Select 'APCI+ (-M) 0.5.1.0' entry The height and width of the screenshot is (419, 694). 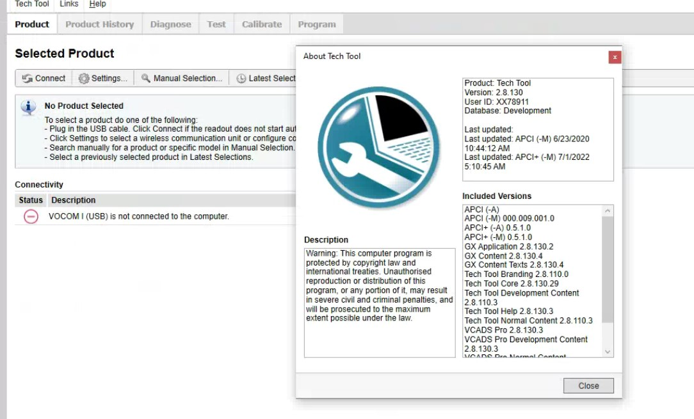point(498,237)
